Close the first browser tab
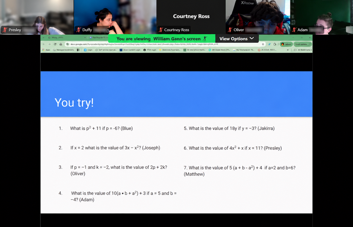 [85, 38]
